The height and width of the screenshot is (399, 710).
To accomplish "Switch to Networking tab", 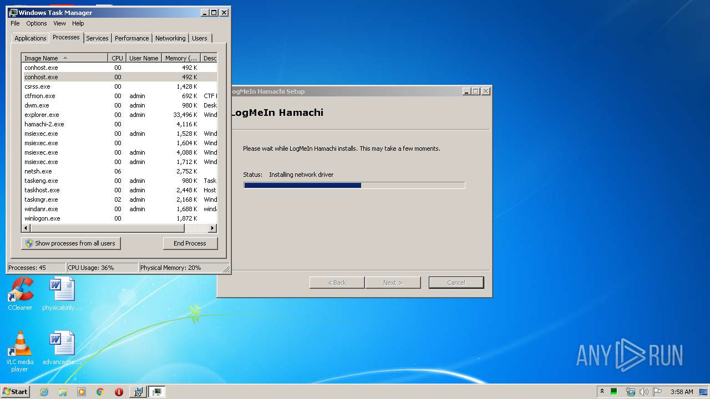I will 170,38.
